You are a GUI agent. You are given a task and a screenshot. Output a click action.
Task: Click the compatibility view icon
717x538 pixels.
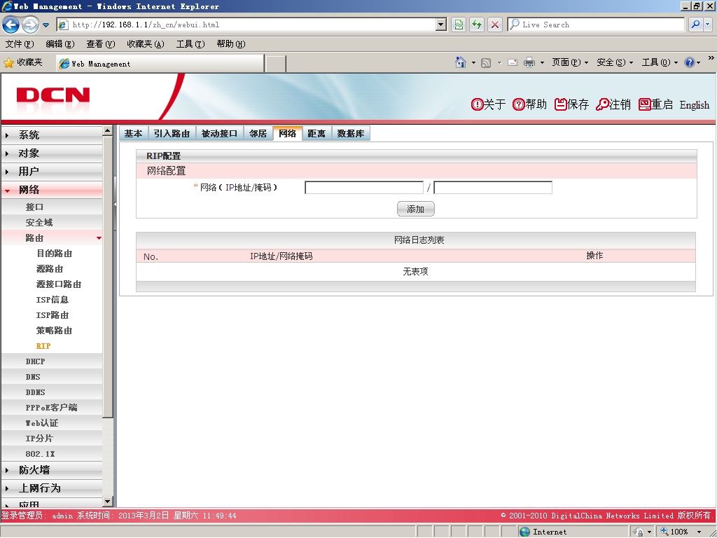[x=458, y=25]
